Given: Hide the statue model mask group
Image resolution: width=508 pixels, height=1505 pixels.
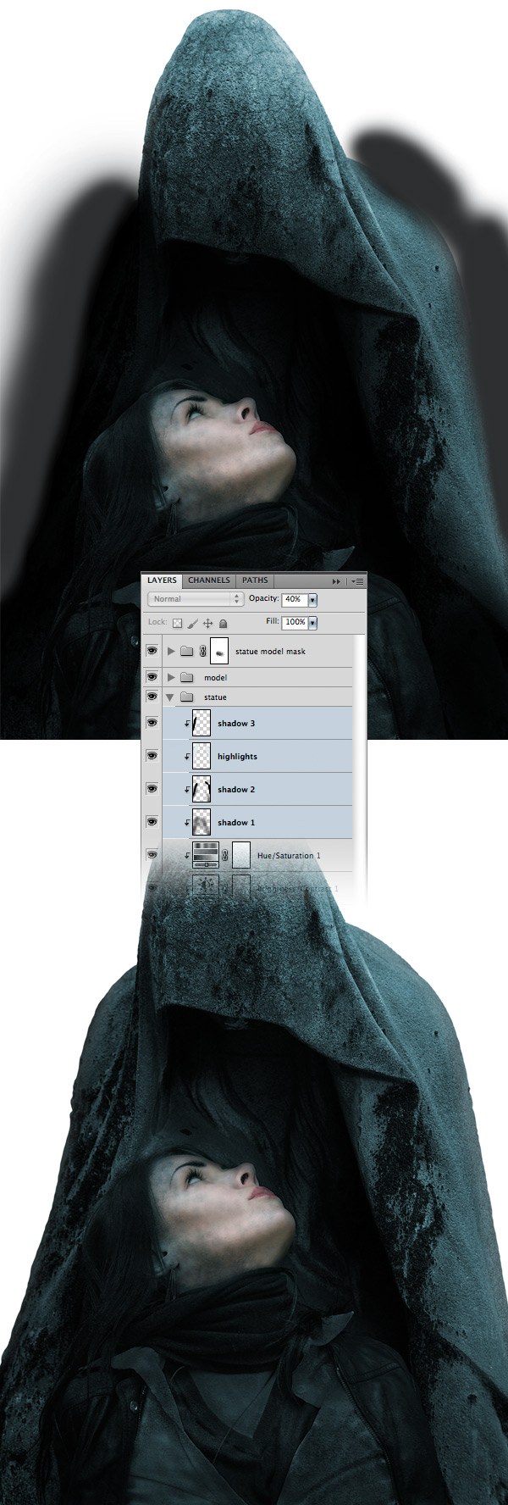Looking at the screenshot, I should [x=153, y=652].
